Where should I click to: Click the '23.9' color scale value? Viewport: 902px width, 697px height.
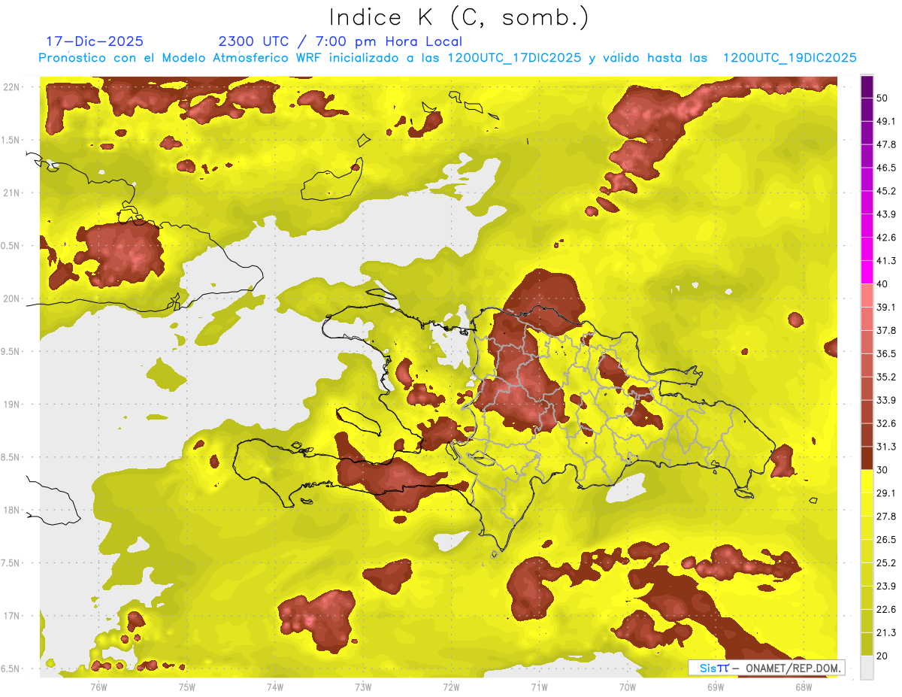coord(886,586)
